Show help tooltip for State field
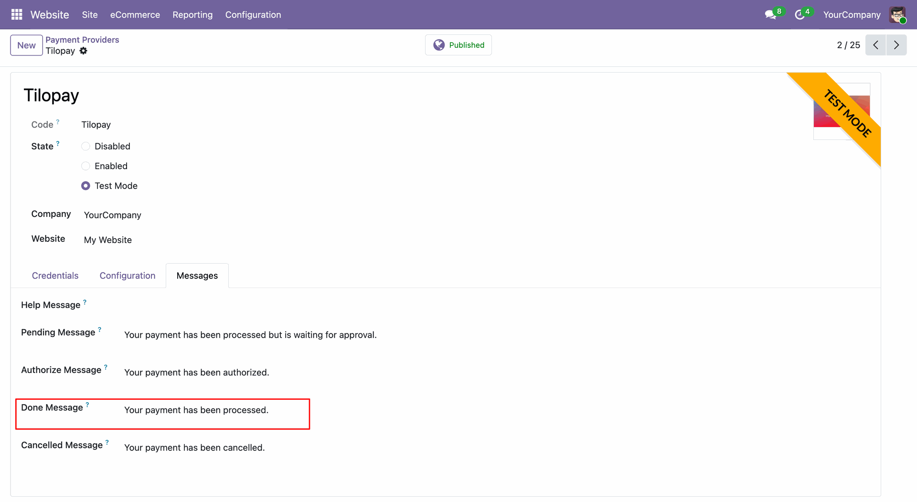Image resolution: width=917 pixels, height=502 pixels. click(58, 143)
